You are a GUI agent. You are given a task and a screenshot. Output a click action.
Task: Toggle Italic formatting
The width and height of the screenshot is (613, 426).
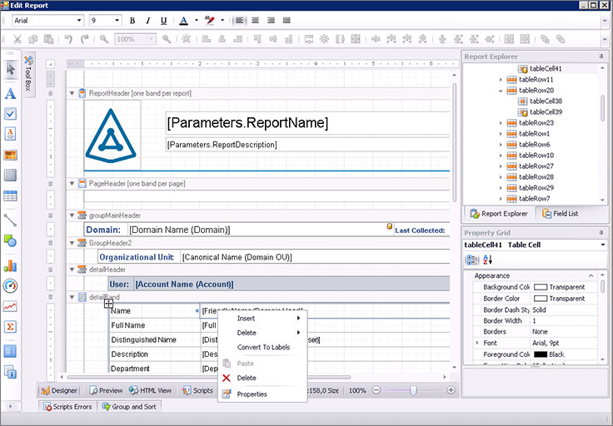(147, 21)
